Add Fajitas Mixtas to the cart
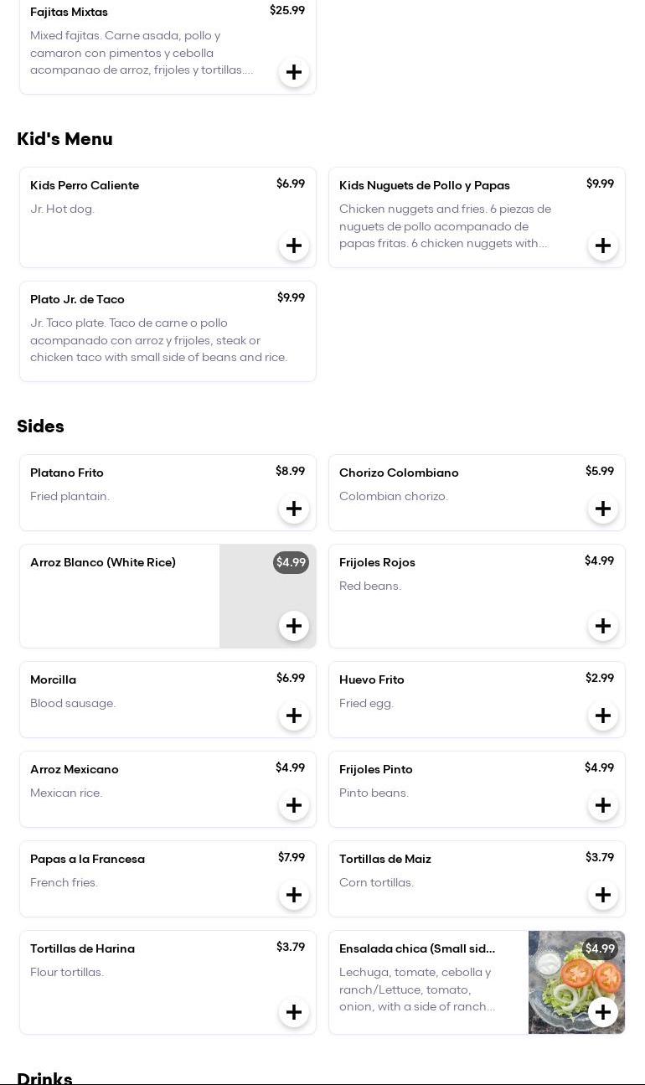645x1085 pixels. click(x=294, y=72)
